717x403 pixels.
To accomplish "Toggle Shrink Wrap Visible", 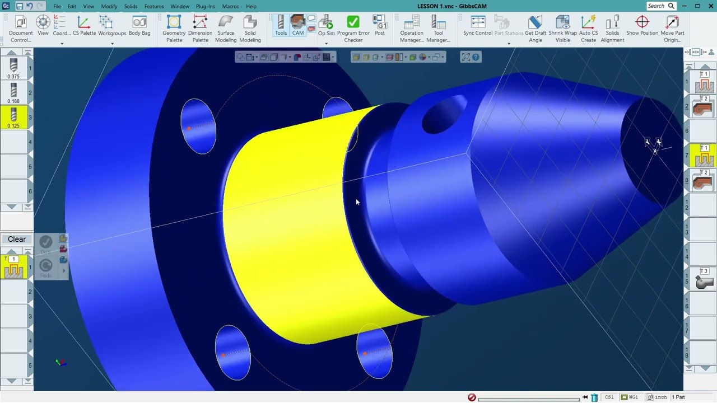I will point(563,29).
